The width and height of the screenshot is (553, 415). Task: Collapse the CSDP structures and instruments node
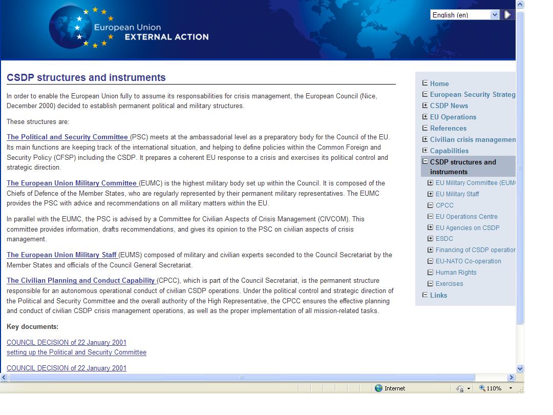coord(425,161)
